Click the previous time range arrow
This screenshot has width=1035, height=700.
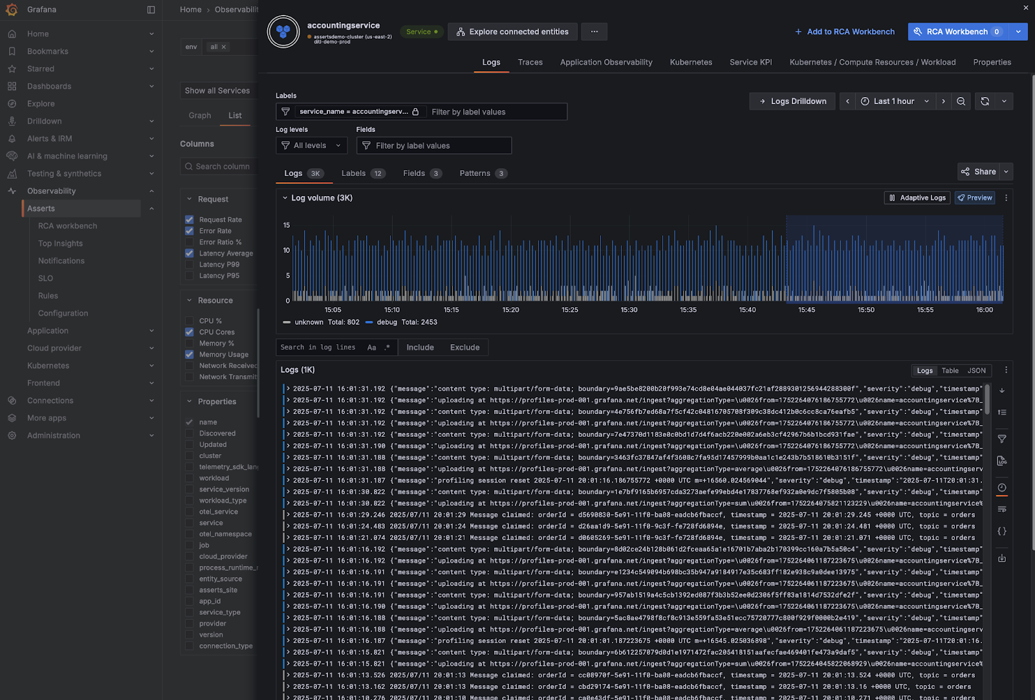847,102
